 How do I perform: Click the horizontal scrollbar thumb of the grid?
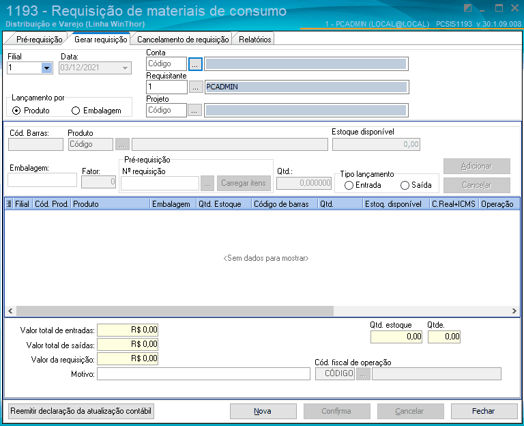[175, 311]
